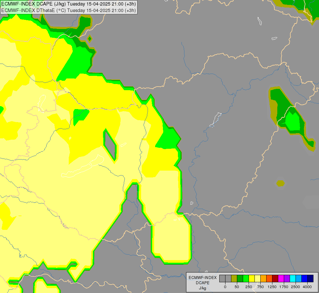Click the purple legend swatch
This screenshot has height=293, width=319.
[287, 279]
